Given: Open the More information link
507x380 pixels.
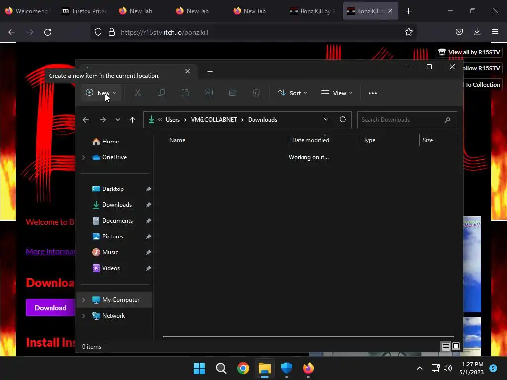Looking at the screenshot, I should tap(51, 252).
